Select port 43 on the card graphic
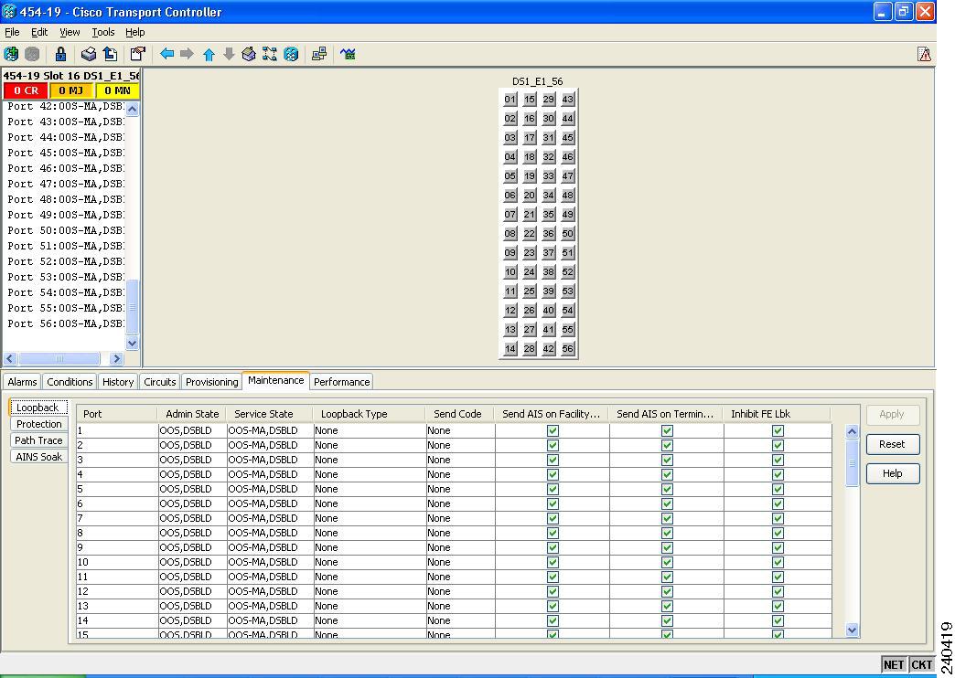This screenshot has height=678, width=955. (568, 100)
